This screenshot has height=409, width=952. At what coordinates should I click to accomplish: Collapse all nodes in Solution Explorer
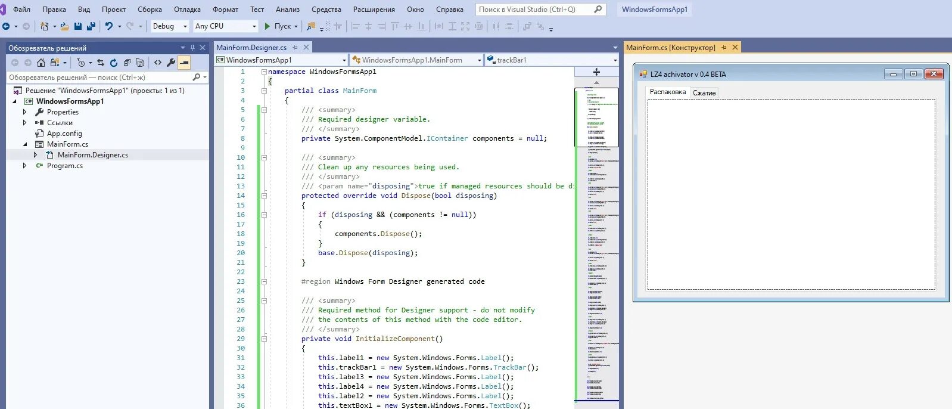click(x=127, y=63)
